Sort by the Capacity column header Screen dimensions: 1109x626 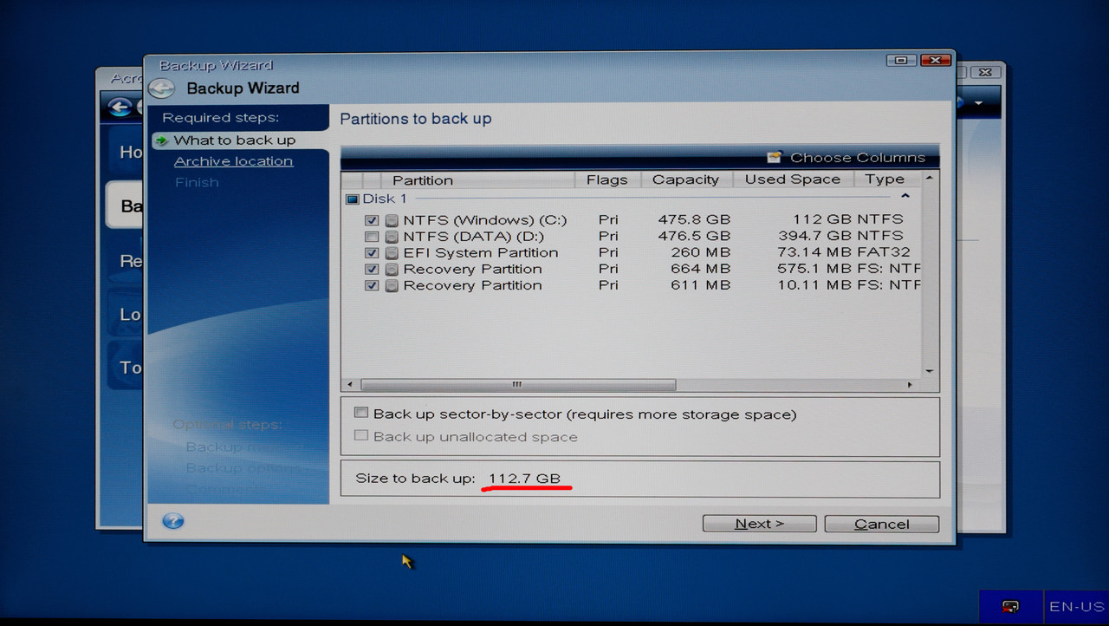click(686, 180)
